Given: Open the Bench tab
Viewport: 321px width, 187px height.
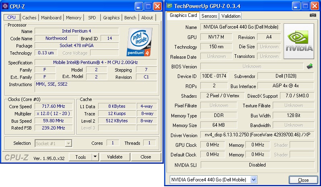Looking at the screenshot, I should click(x=130, y=18).
